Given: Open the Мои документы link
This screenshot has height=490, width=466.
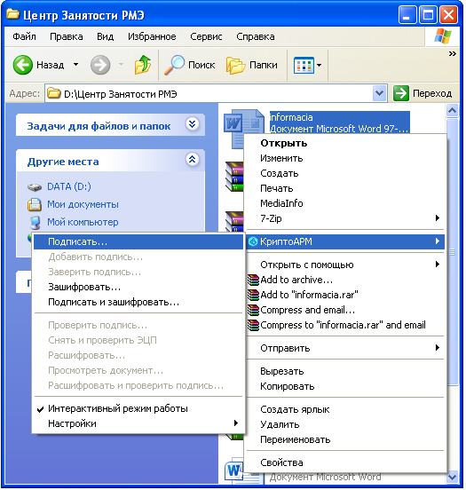Looking at the screenshot, I should (x=83, y=204).
